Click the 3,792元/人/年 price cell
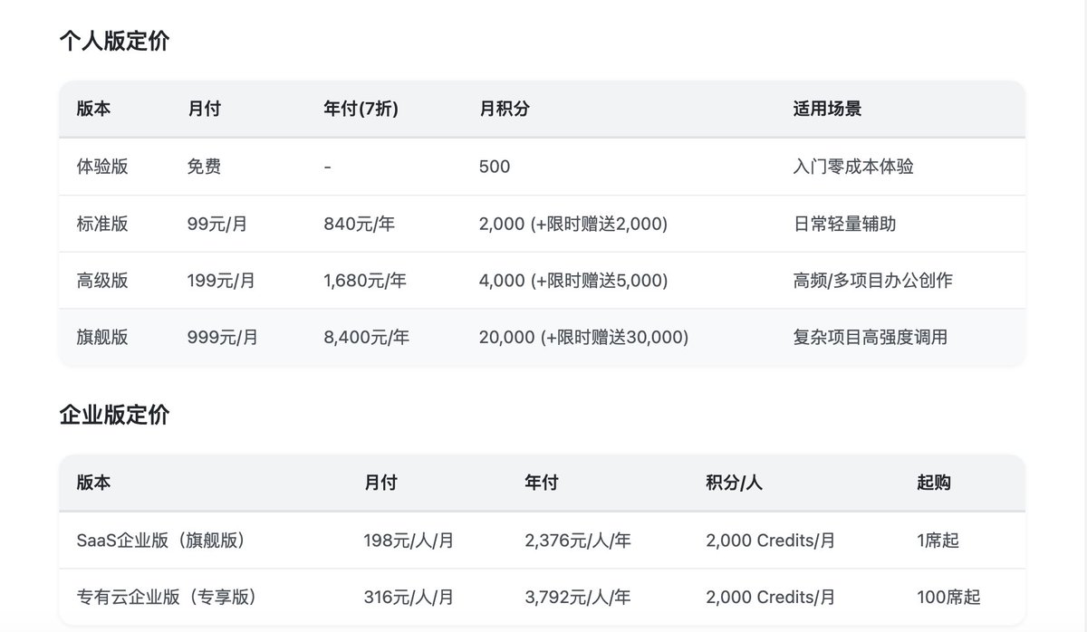 [578, 597]
